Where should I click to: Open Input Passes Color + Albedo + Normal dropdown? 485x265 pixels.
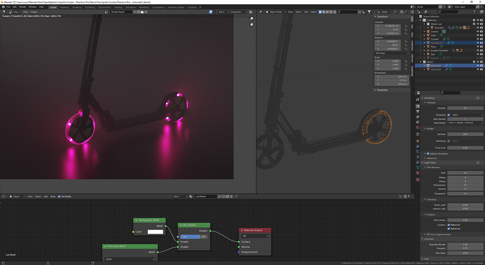point(465,123)
